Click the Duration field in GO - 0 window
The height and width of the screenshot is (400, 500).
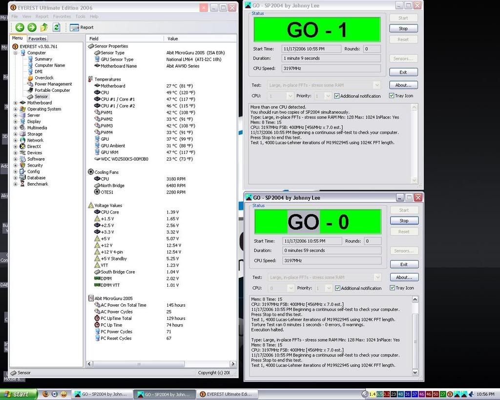click(x=332, y=251)
